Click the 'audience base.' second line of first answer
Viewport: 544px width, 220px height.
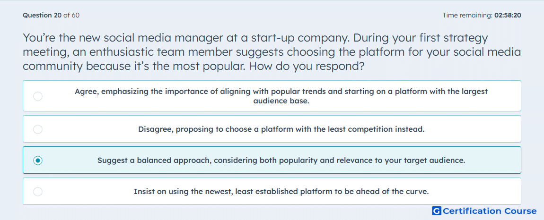(x=281, y=102)
